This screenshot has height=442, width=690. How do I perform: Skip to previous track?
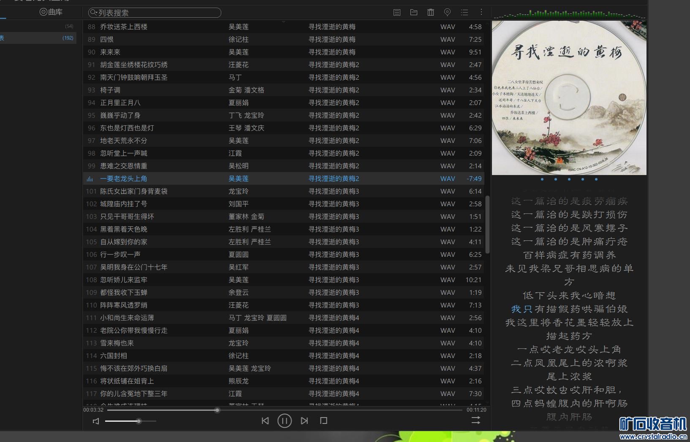click(x=265, y=420)
